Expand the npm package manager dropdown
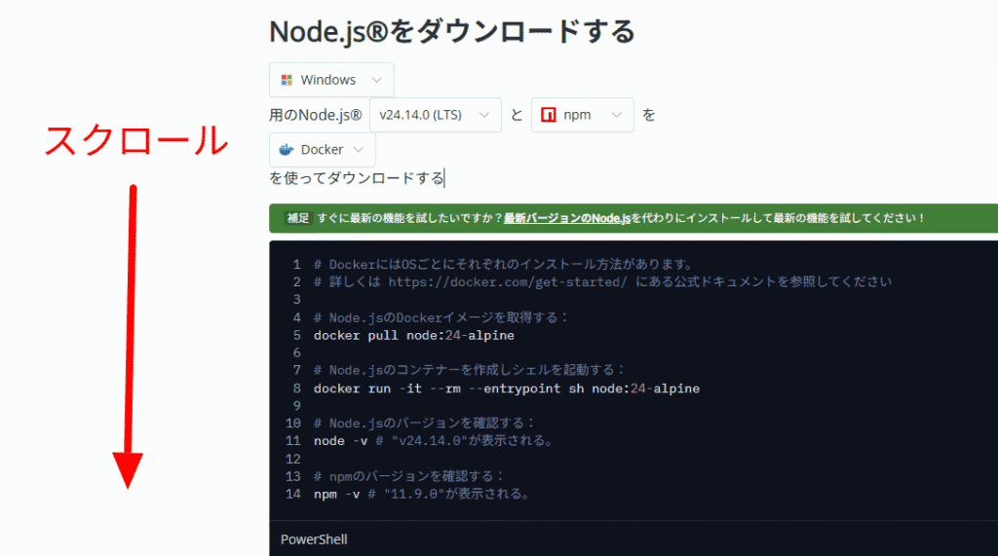This screenshot has width=998, height=556. pos(583,115)
